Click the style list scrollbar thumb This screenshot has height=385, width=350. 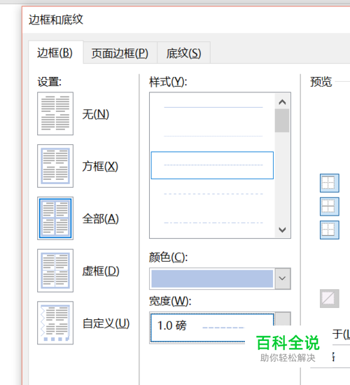coord(282,121)
